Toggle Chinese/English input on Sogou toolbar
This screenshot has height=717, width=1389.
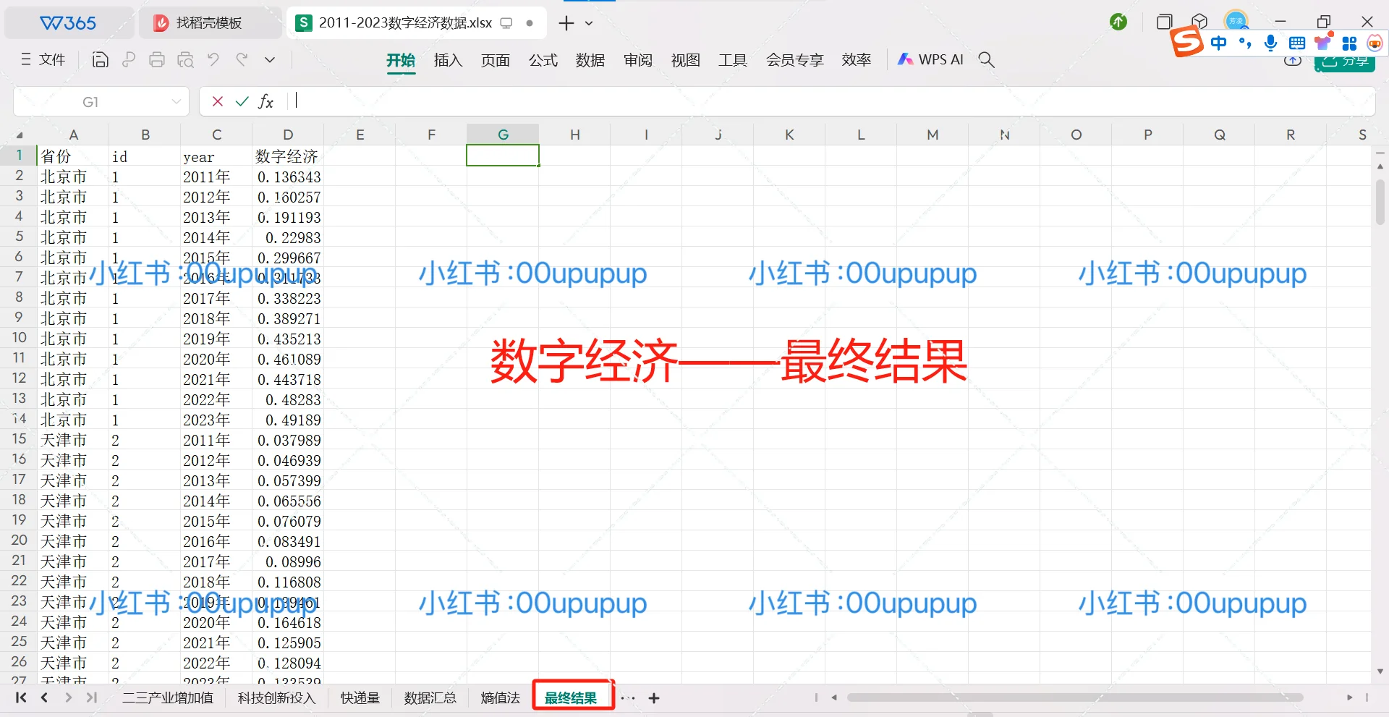click(1218, 43)
